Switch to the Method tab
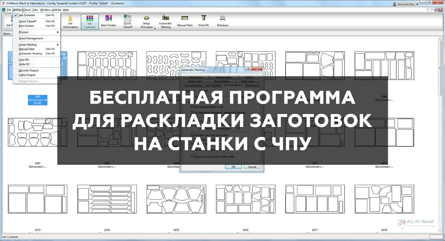This screenshot has height=241, width=445. tap(249, 78)
